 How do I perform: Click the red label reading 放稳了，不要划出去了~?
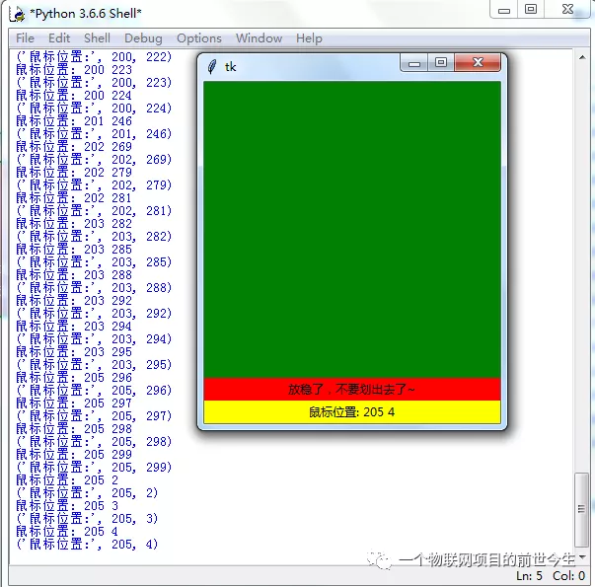pos(352,389)
